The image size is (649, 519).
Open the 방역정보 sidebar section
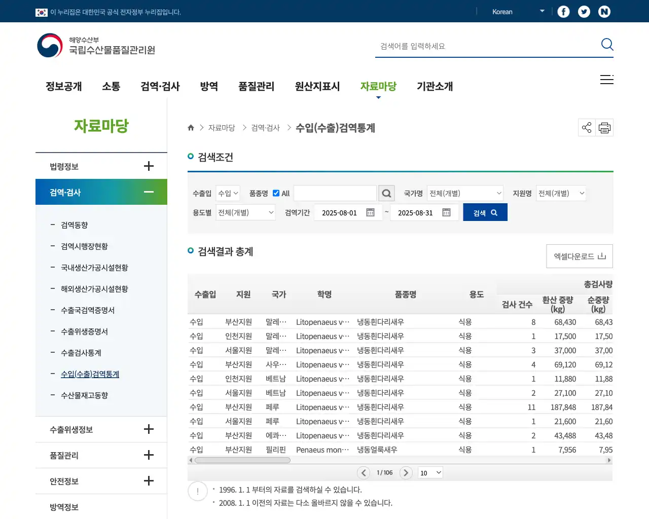(64, 507)
